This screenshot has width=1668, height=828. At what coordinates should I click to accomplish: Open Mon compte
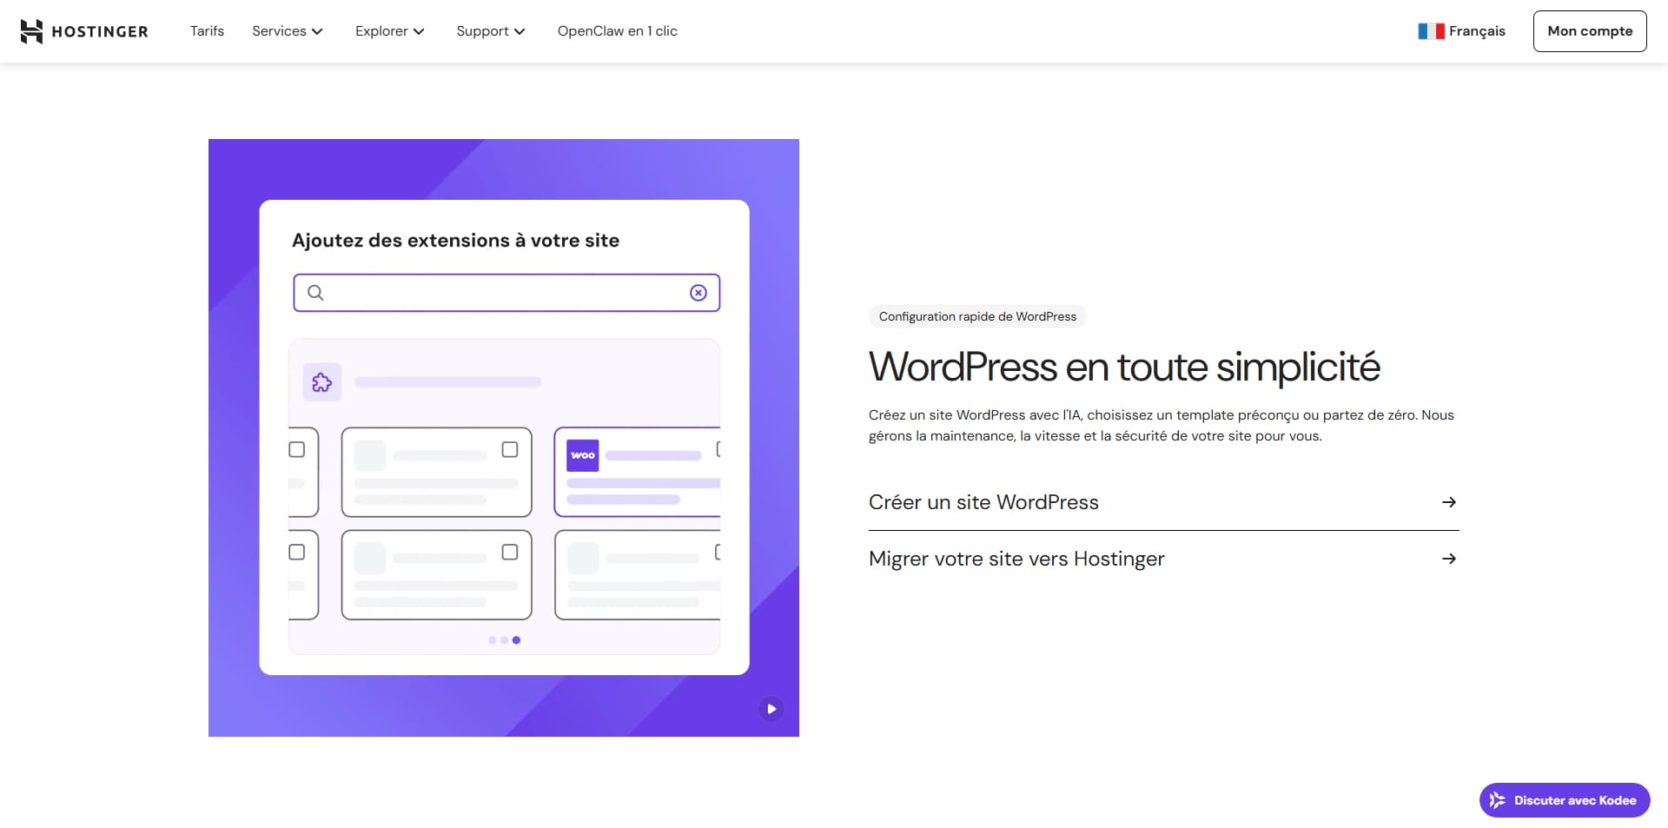(x=1590, y=31)
